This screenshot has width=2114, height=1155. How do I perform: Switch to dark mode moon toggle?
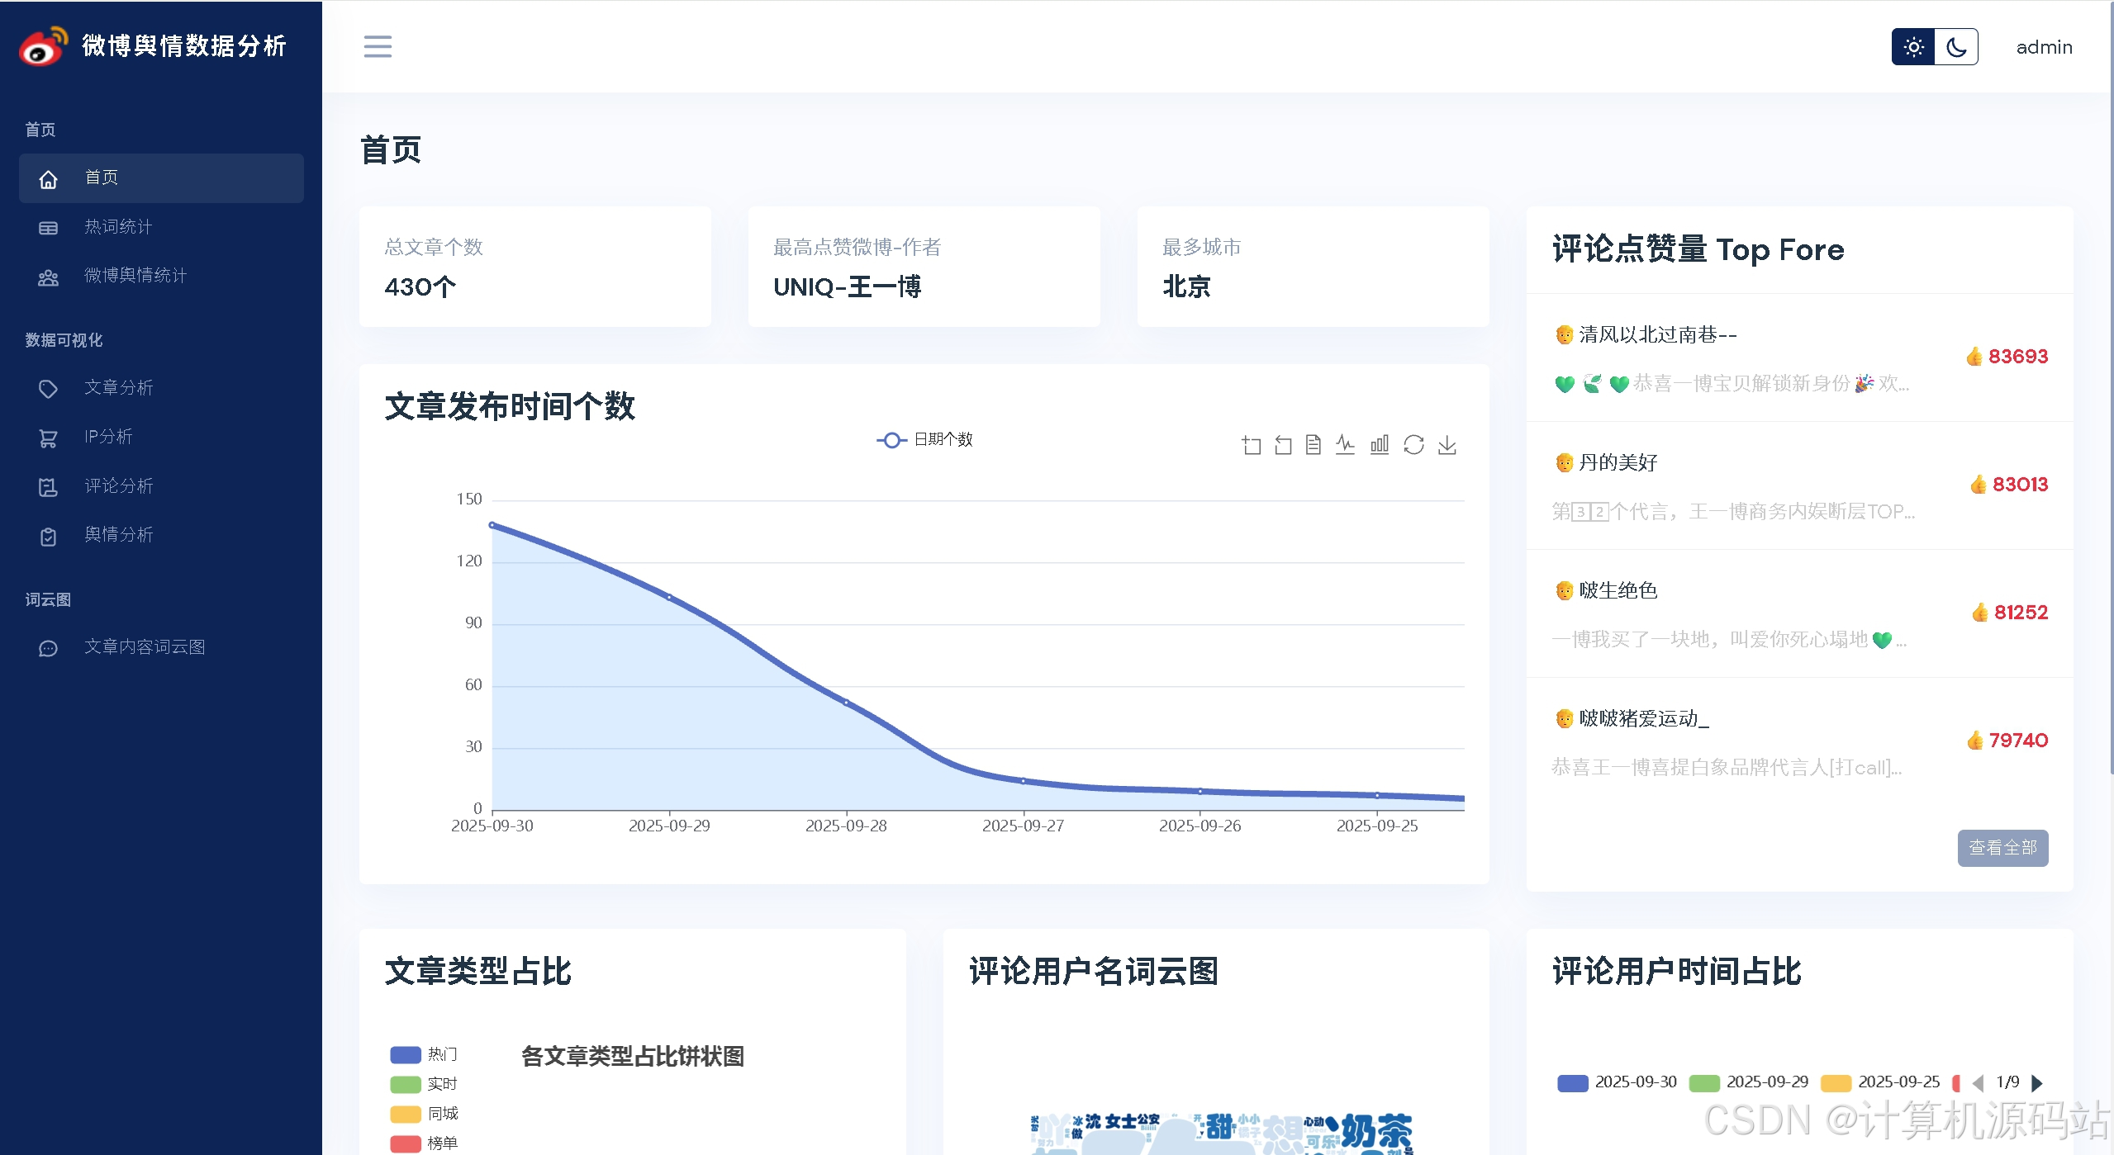click(x=1956, y=47)
